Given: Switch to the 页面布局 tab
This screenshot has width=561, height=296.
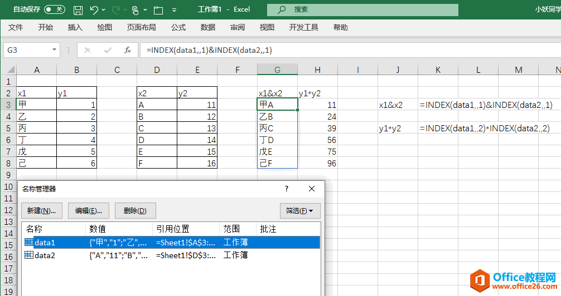Looking at the screenshot, I should click(x=141, y=27).
